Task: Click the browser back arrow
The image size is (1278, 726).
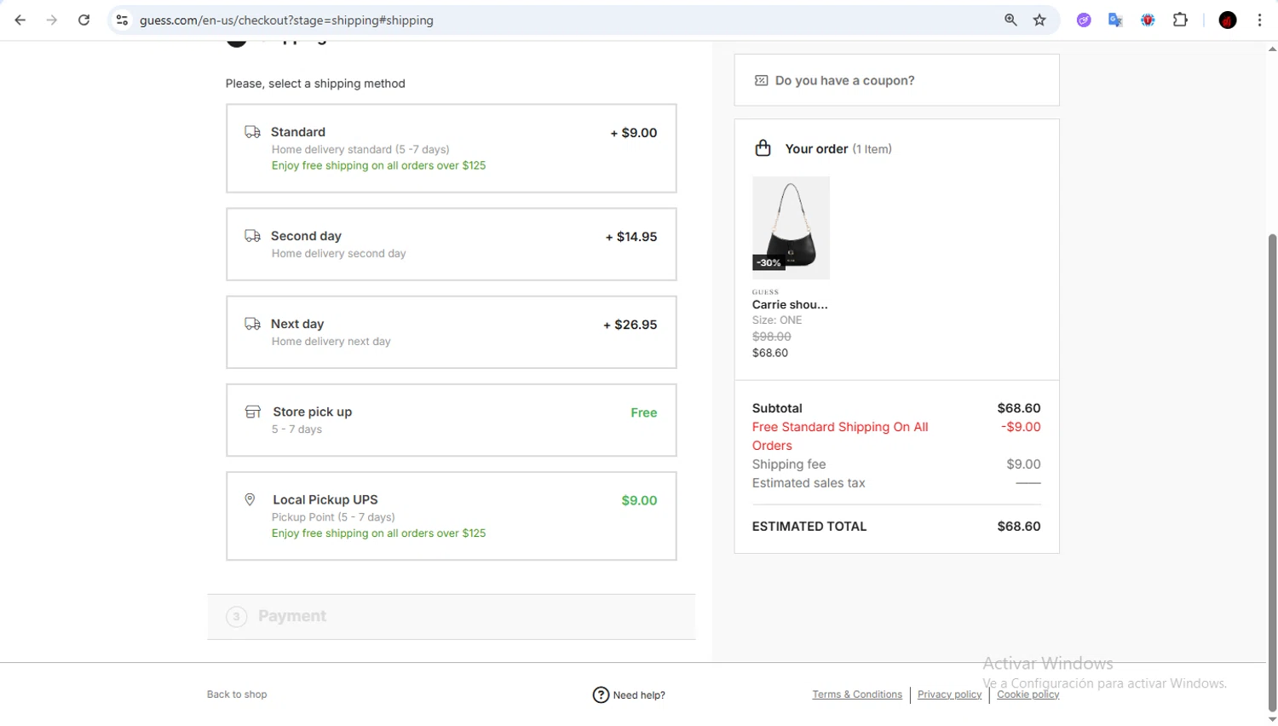Action: [20, 20]
